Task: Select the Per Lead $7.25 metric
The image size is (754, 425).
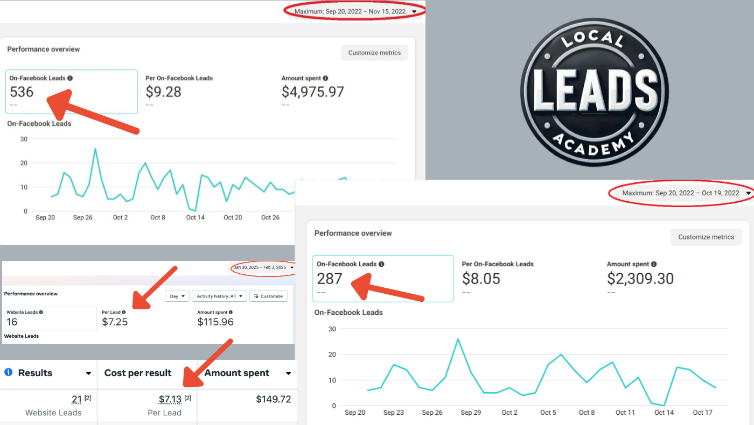Action: [115, 318]
